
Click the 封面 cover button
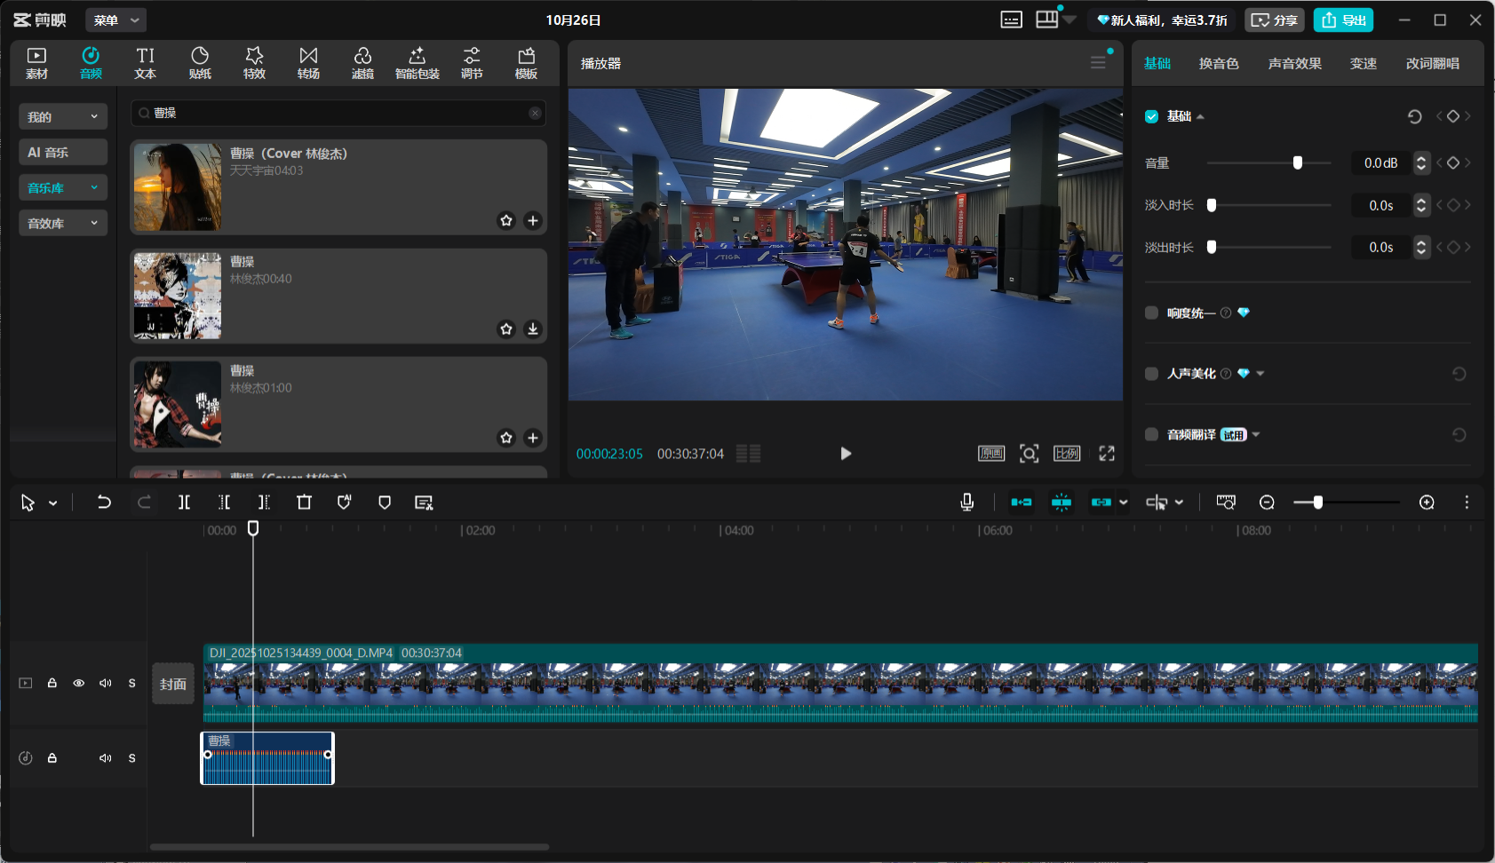(x=173, y=684)
